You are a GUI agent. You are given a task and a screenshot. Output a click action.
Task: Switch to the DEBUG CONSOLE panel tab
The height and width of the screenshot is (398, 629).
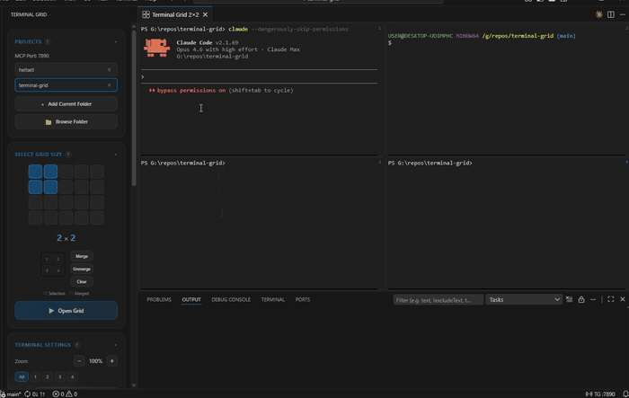231,300
